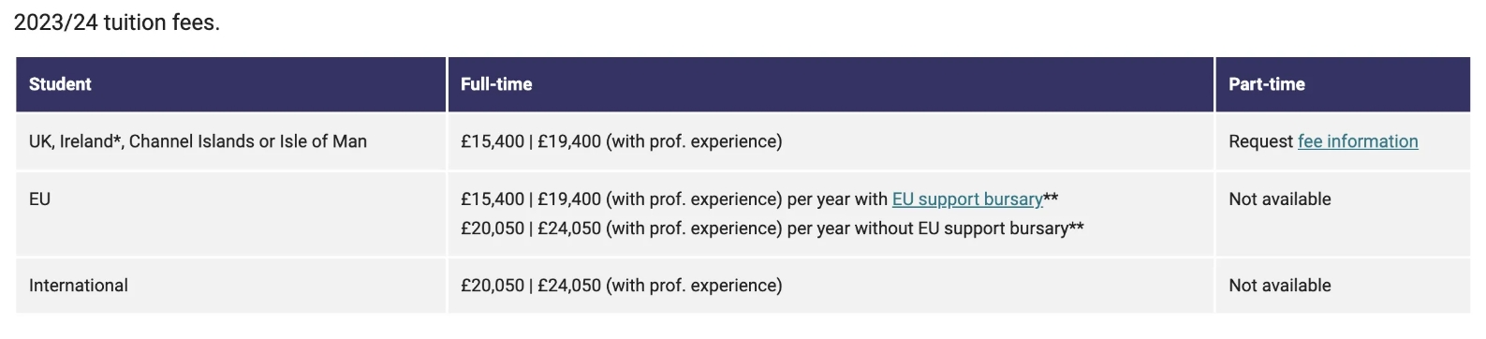
Task: Click Not available in the International row
Action: coord(1279,286)
